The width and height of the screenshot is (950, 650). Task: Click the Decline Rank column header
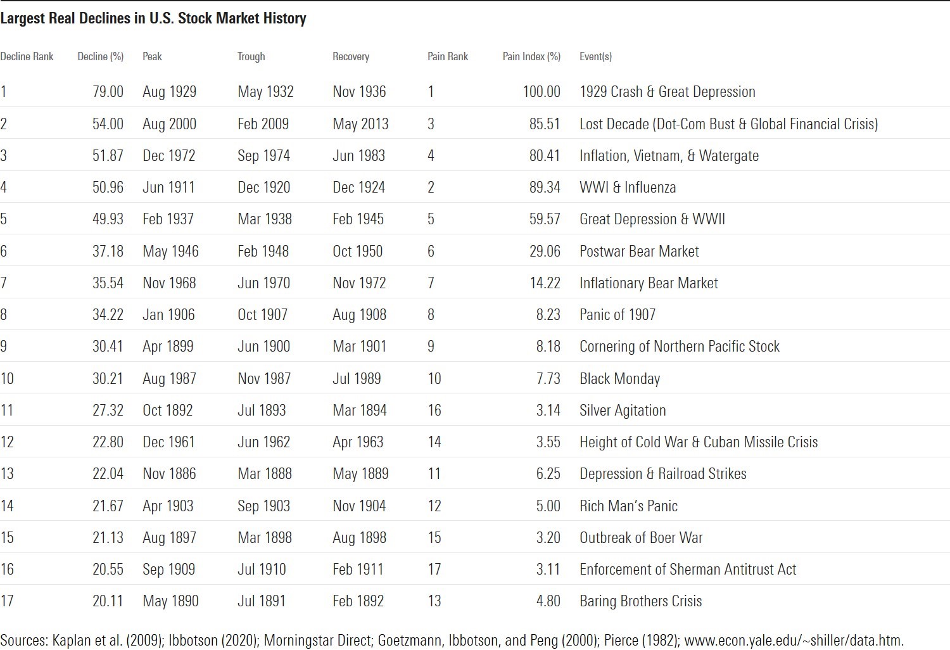pyautogui.click(x=27, y=56)
